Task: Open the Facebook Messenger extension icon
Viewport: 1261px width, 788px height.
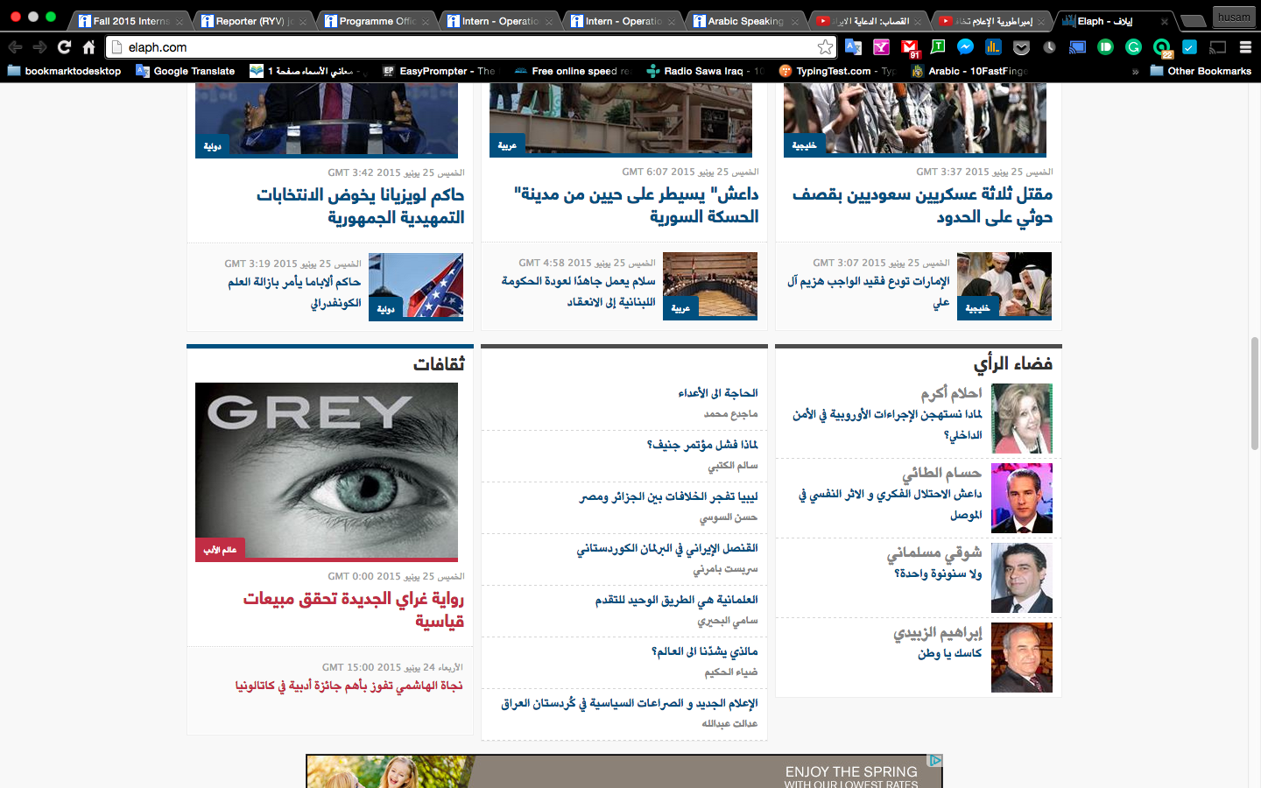Action: pos(965,47)
